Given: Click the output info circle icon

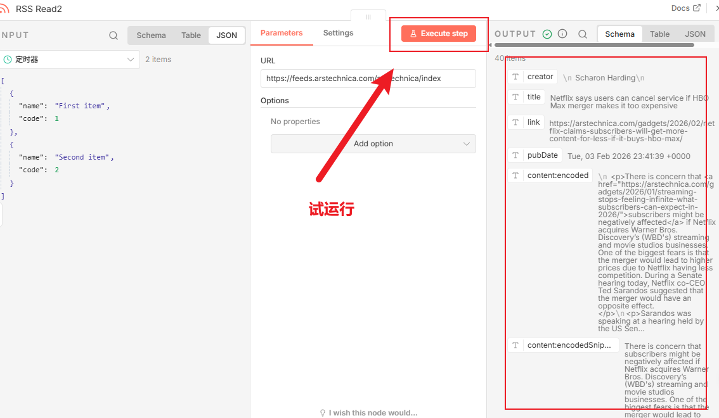Looking at the screenshot, I should point(562,34).
